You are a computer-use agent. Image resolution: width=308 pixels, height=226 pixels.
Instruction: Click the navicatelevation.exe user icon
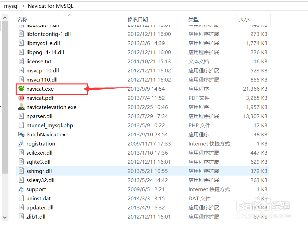21,107
